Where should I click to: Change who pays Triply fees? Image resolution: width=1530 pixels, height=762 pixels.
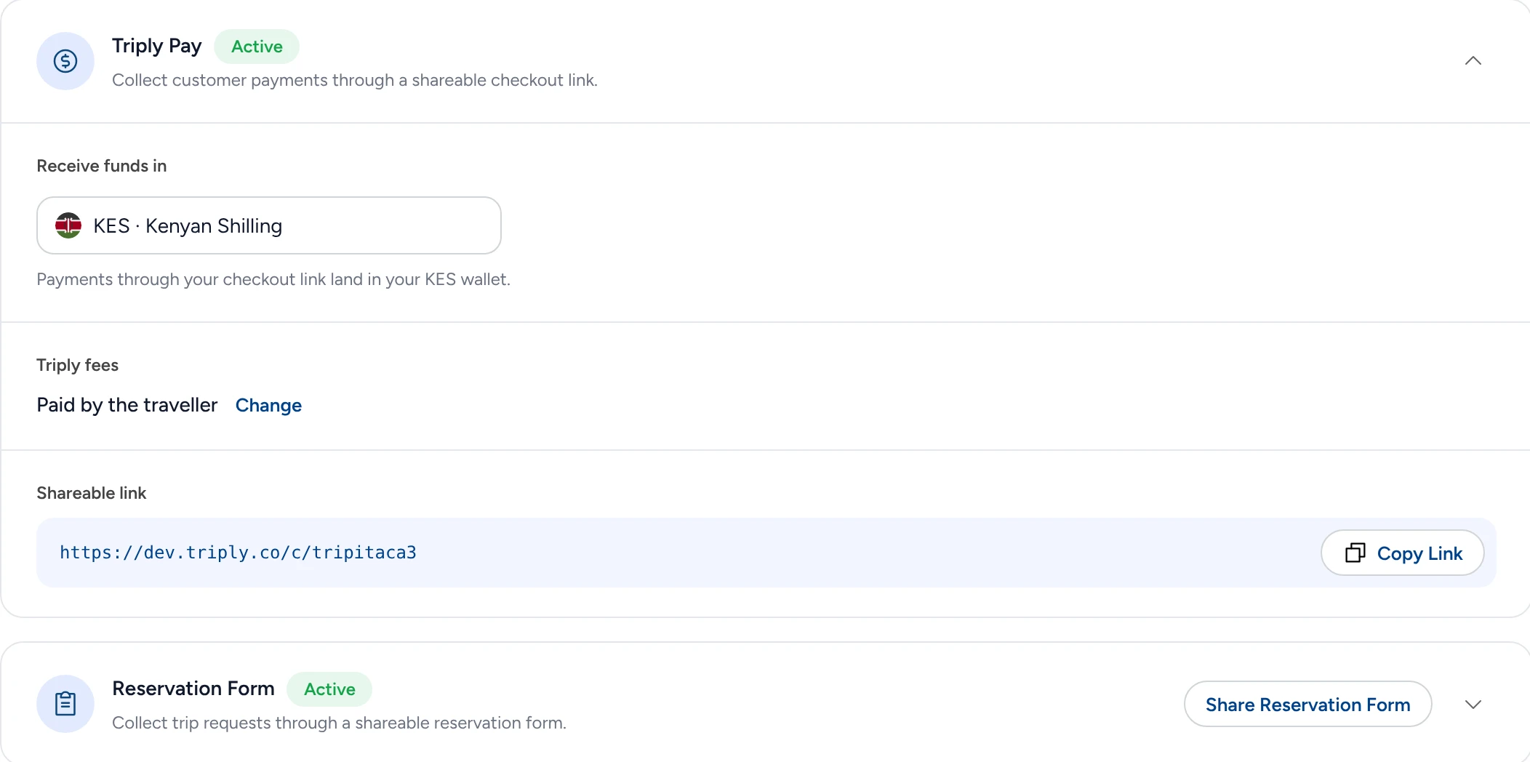click(x=268, y=405)
